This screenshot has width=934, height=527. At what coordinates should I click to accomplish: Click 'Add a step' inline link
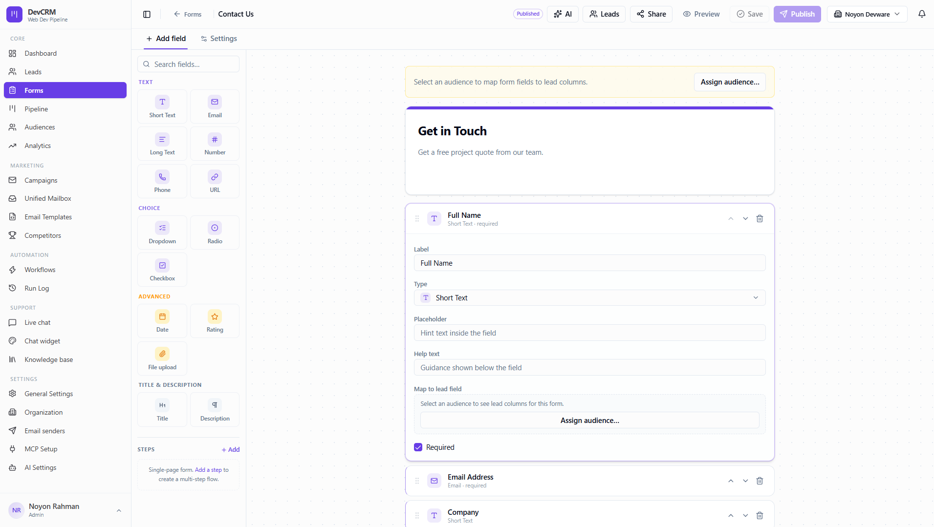pyautogui.click(x=208, y=470)
